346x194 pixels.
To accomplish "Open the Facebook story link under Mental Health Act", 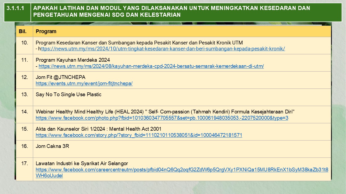I will (x=139, y=135).
